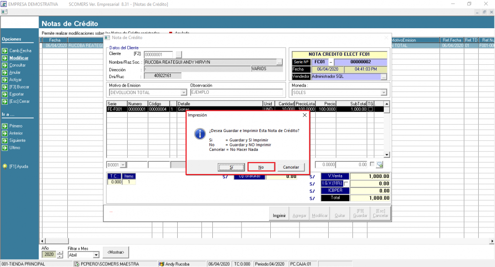
Task: Open the client lookup button next to code
Action: [179, 54]
